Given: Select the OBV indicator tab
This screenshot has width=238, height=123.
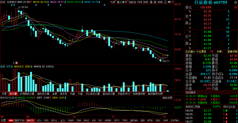Looking at the screenshot, I should (x=158, y=121).
